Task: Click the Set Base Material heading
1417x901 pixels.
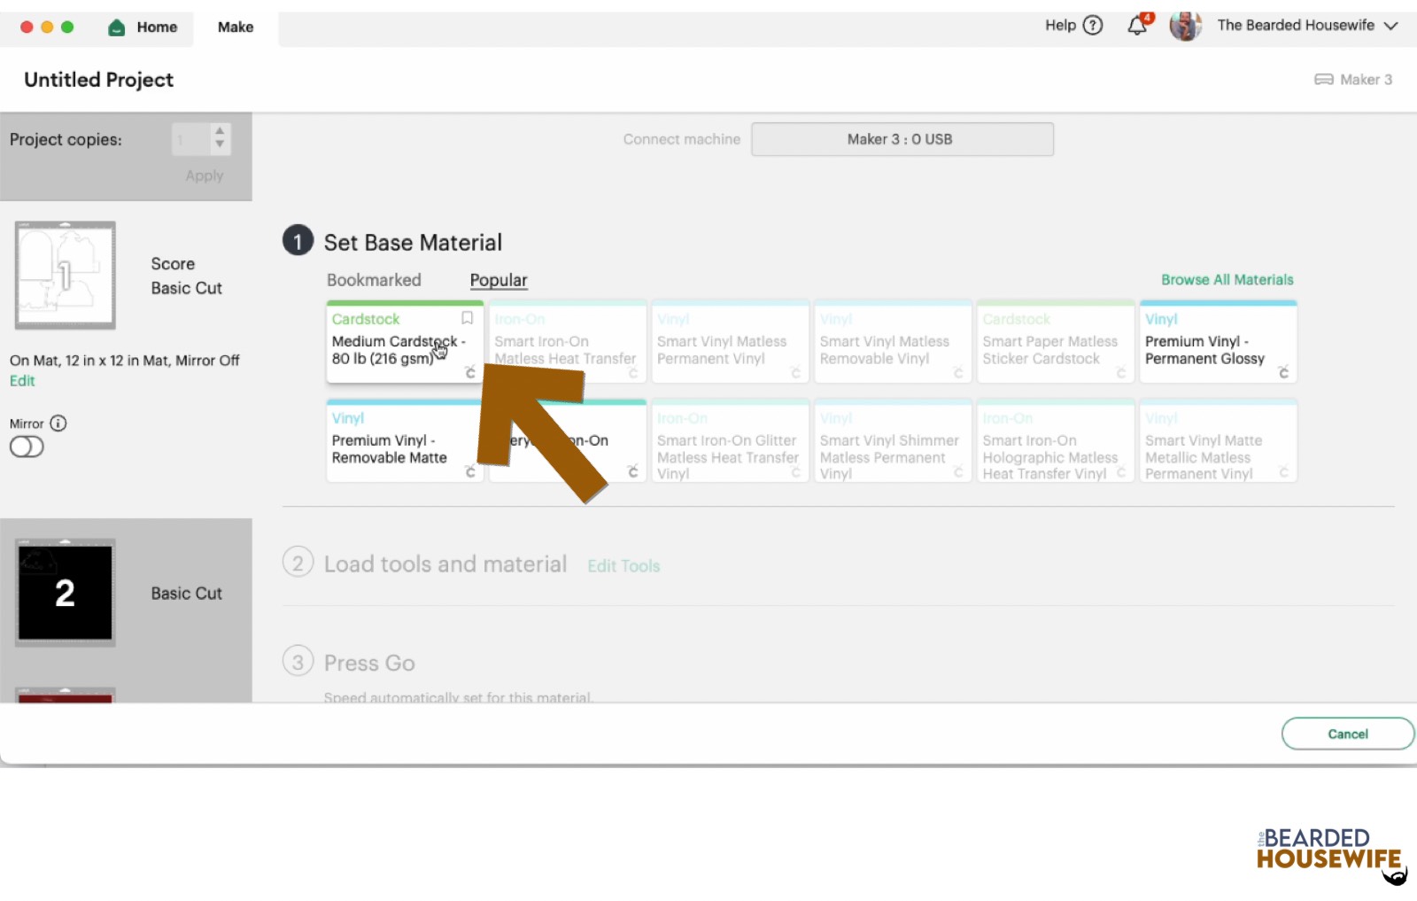Action: click(413, 242)
